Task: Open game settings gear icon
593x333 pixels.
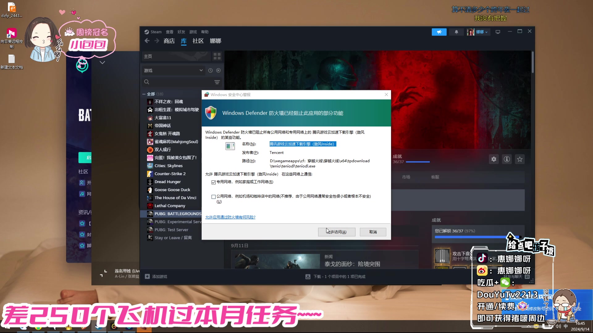Action: point(494,159)
